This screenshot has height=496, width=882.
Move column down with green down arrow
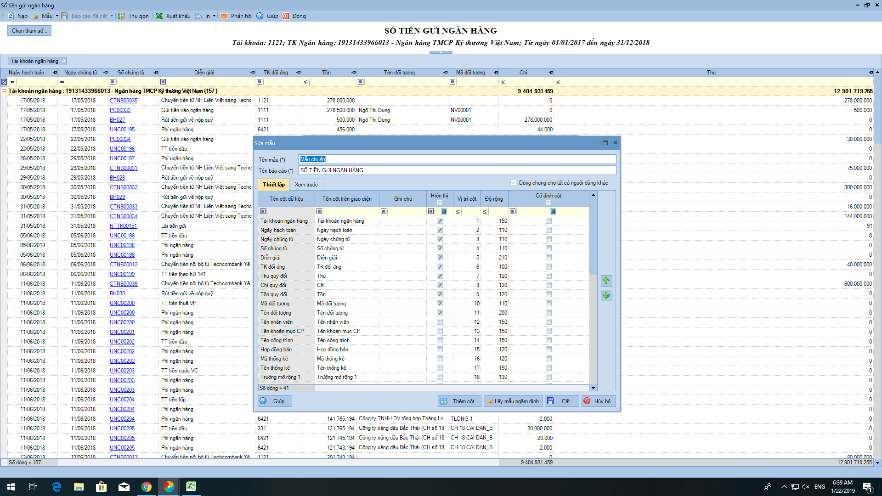click(x=606, y=295)
